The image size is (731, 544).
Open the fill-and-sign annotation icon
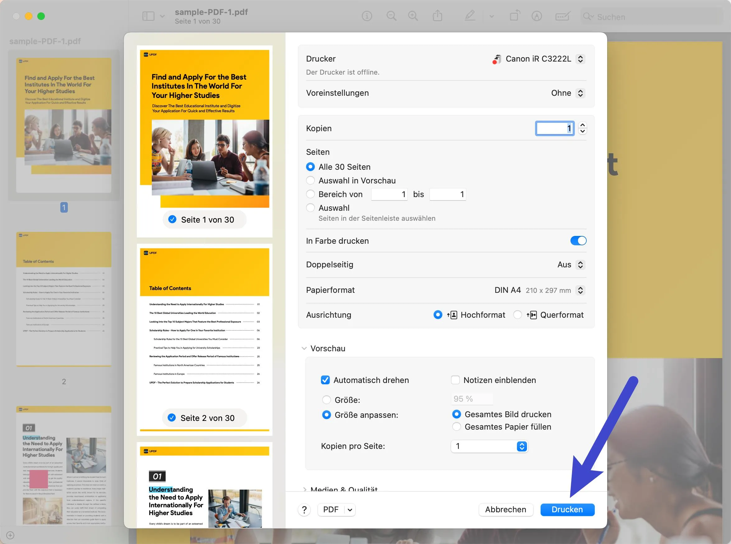click(562, 16)
